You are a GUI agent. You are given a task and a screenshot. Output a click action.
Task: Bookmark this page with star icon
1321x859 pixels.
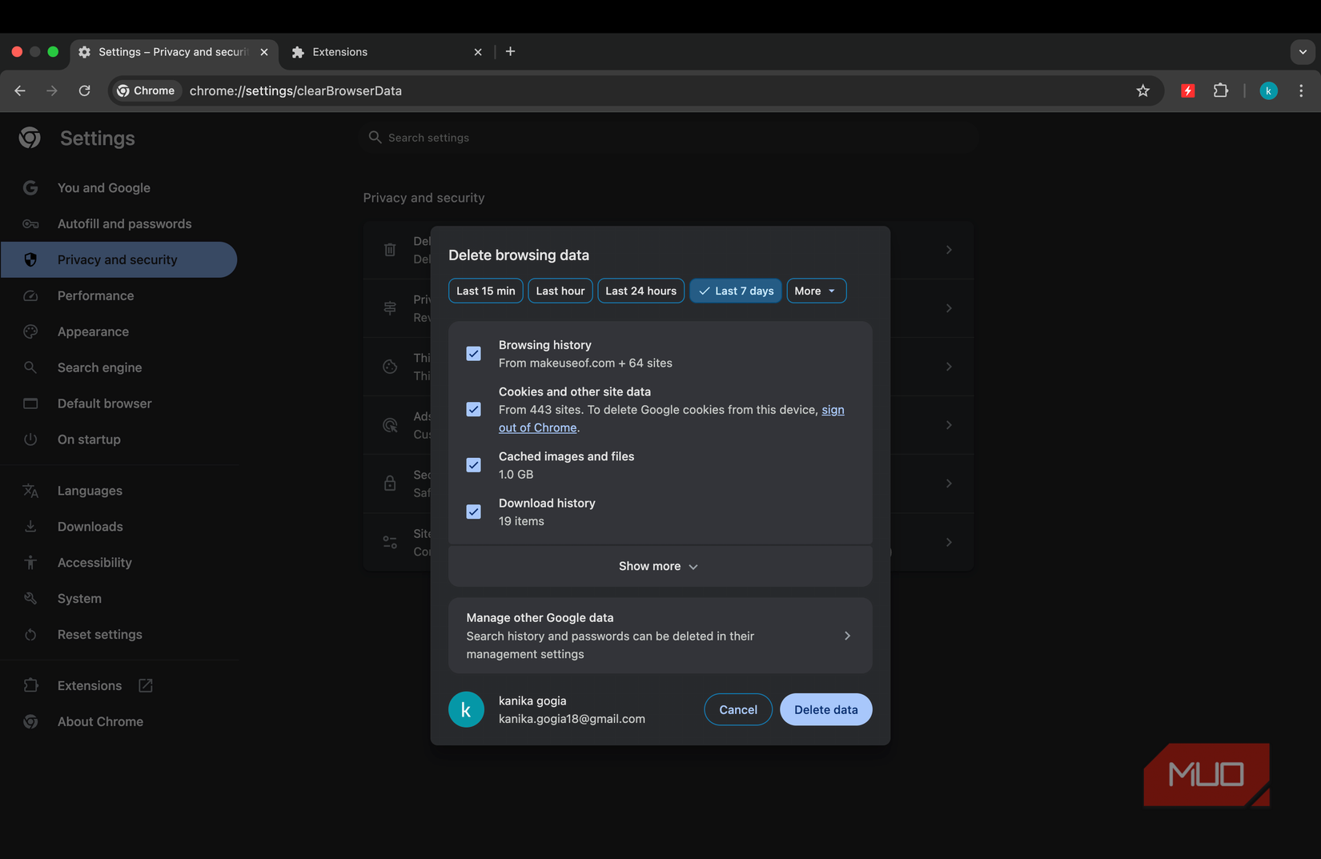pos(1142,90)
